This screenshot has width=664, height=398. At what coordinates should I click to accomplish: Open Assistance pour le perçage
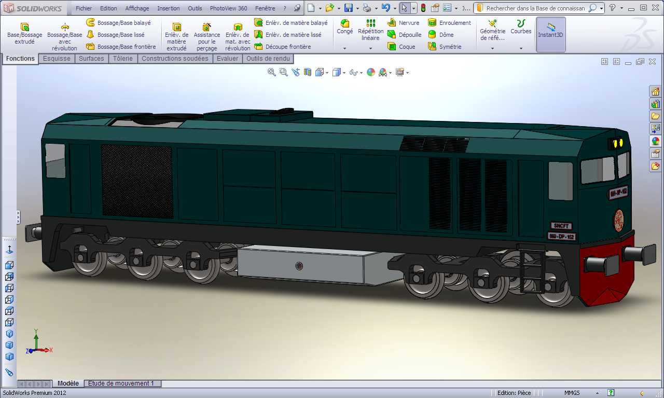[206, 37]
